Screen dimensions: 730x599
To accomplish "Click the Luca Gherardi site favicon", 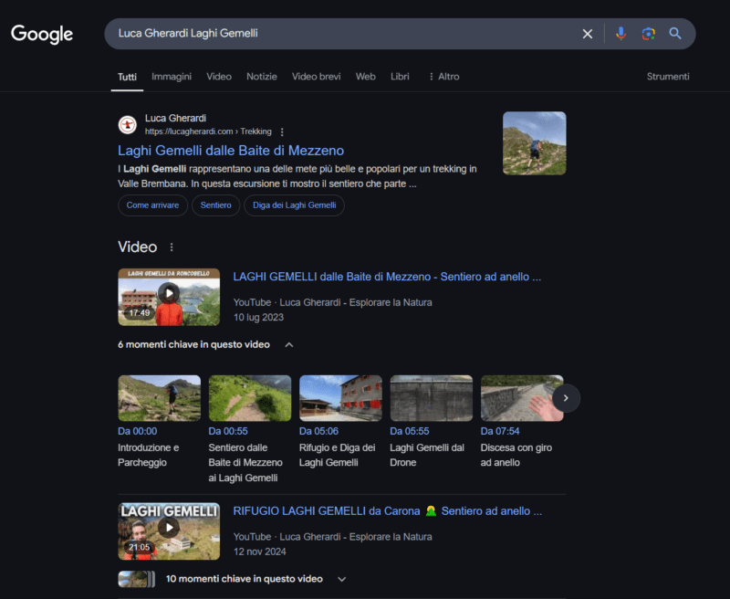I will coord(127,125).
